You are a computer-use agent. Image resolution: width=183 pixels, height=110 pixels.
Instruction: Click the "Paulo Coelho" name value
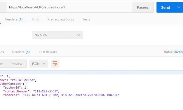[23, 80]
